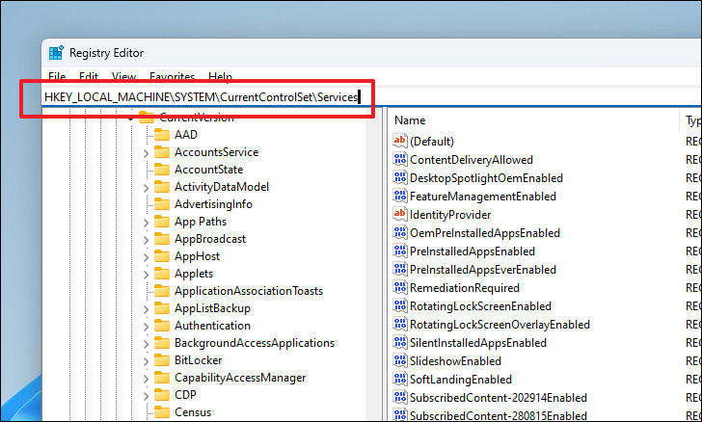
Task: Expand the AccountsService key
Action: (146, 153)
